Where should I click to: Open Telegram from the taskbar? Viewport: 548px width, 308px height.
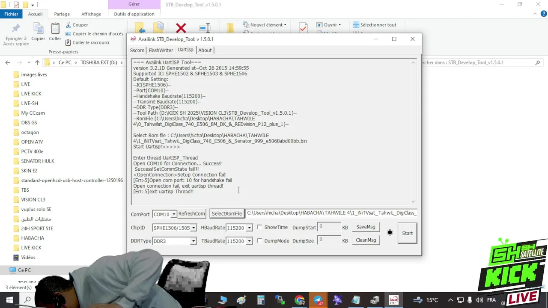point(319,300)
